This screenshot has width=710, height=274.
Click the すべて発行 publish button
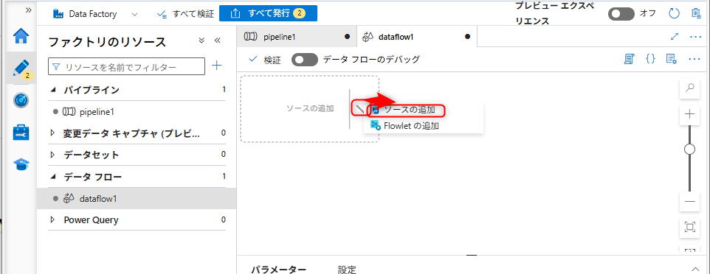tap(268, 13)
